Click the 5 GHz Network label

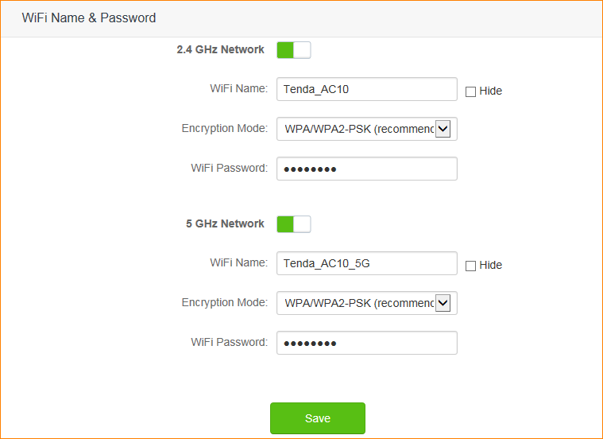pos(225,223)
